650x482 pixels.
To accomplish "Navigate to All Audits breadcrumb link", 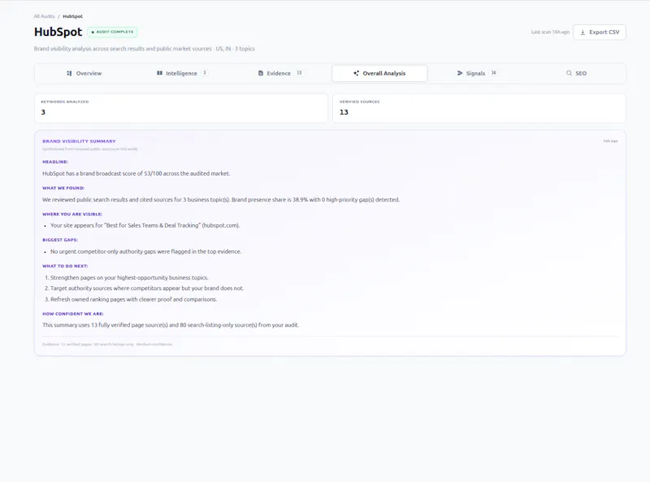I will click(45, 16).
